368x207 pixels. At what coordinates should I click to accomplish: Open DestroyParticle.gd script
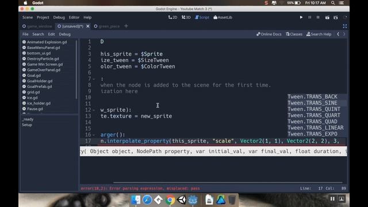[x=41, y=59]
